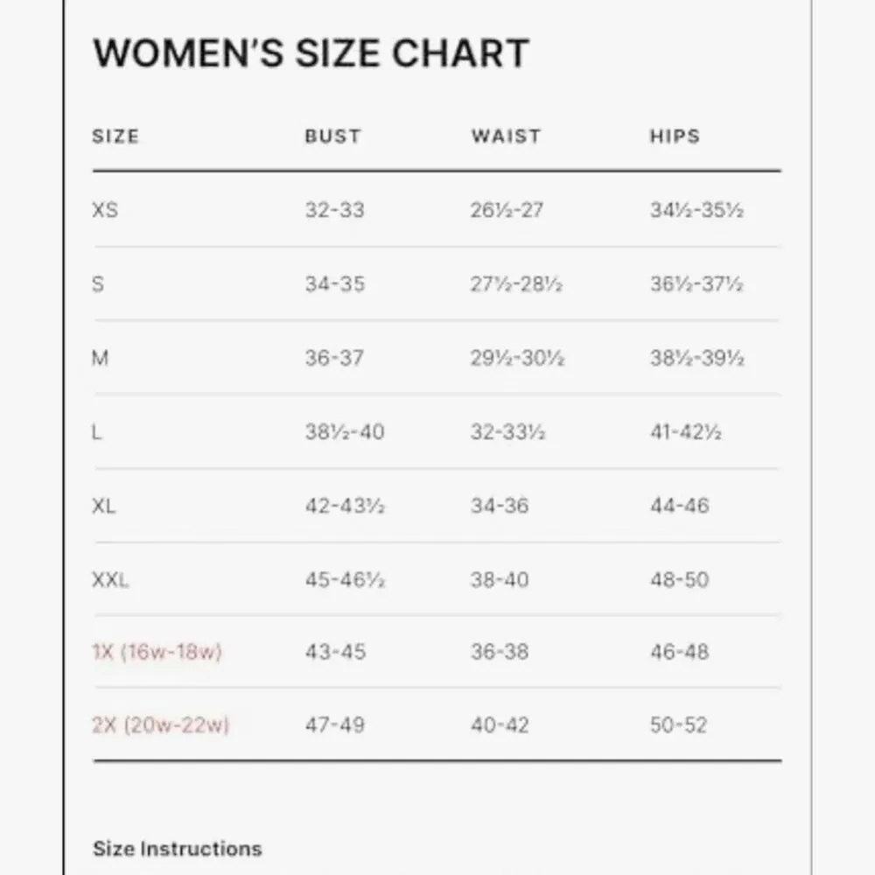Click the WAIST column header

[x=506, y=136]
